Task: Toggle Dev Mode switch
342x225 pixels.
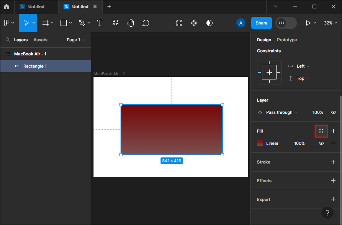Action: coord(286,23)
